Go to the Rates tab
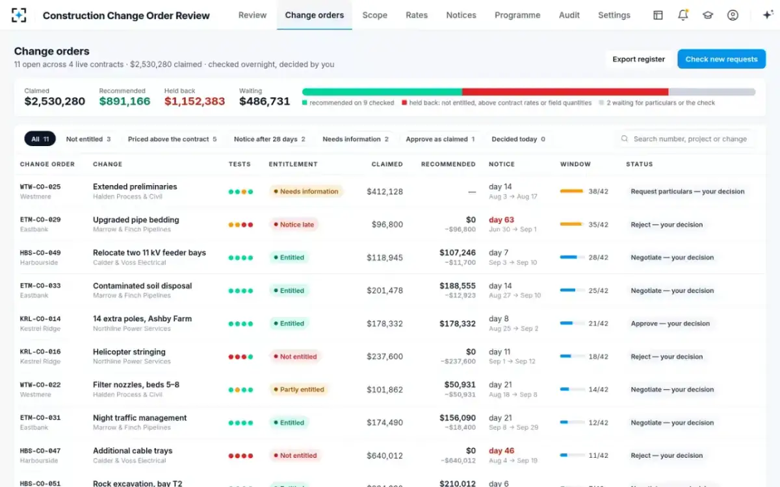Screen dimensions: 780x487 click(417, 15)
